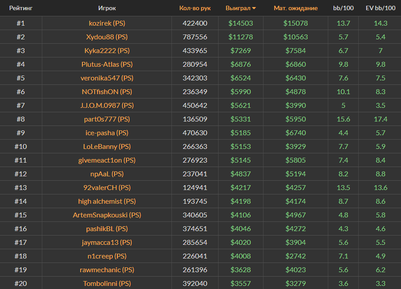
Task: Open ArtemSnapkouski (PS) profile
Action: tap(107, 215)
